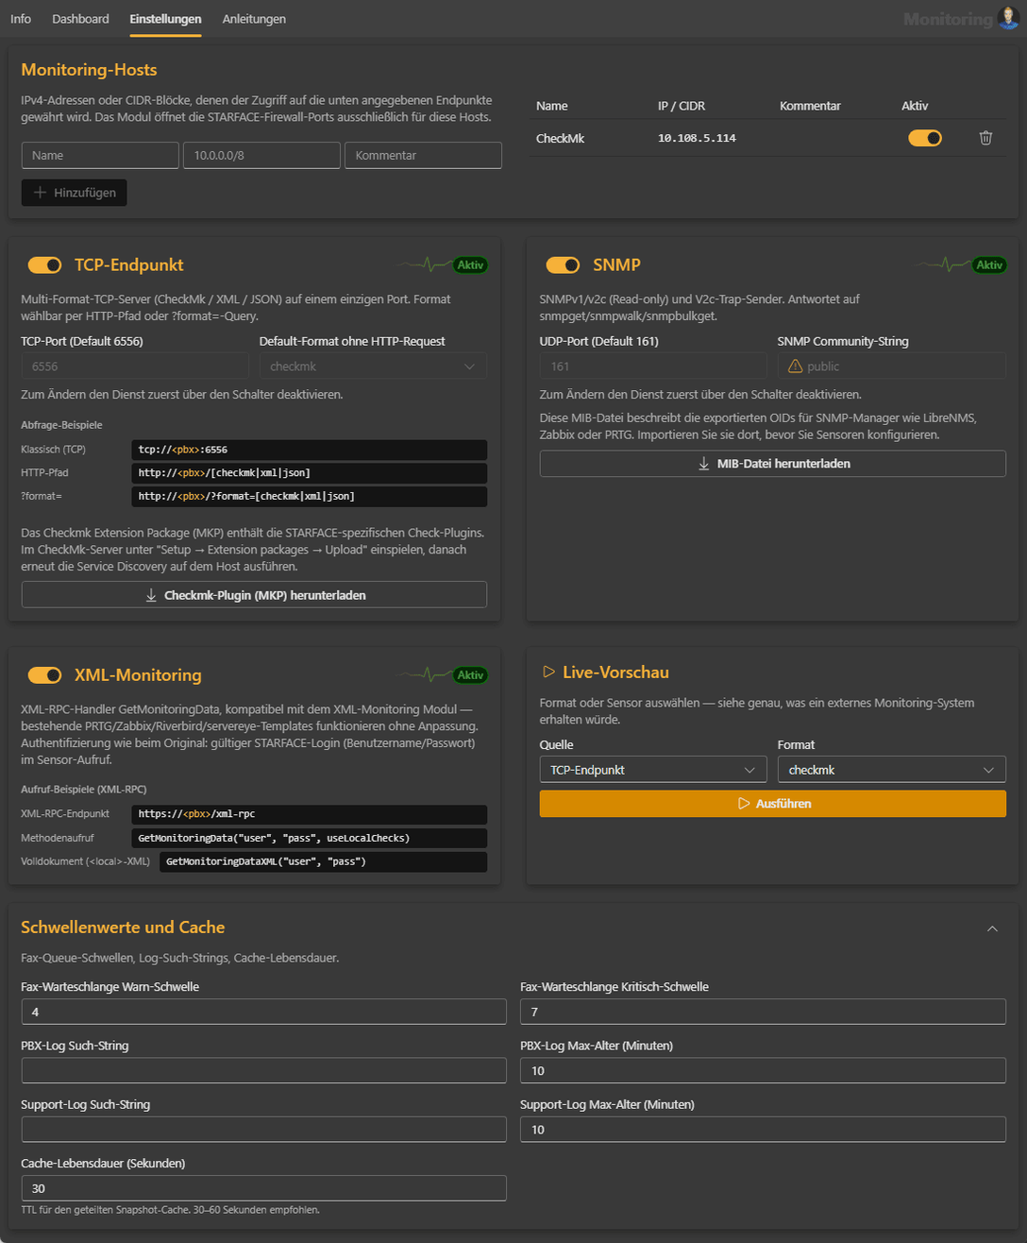Disable the CheckMk host Aktiv switch
The height and width of the screenshot is (1243, 1027).
(x=925, y=138)
